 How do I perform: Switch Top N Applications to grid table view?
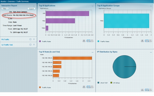(92, 41)
